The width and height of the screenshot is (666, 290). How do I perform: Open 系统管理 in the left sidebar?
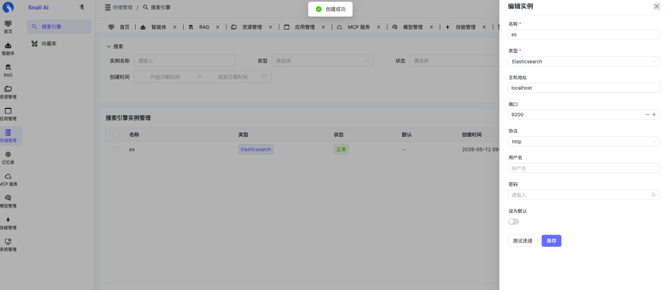8,245
